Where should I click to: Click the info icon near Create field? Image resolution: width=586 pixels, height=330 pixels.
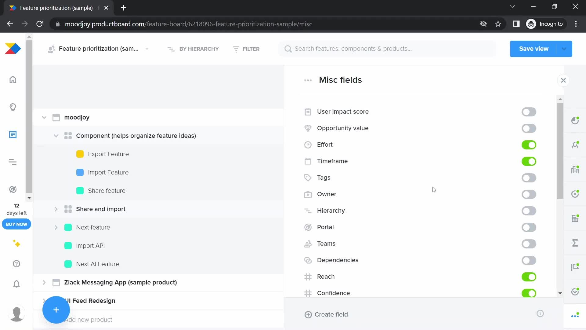[x=540, y=314]
